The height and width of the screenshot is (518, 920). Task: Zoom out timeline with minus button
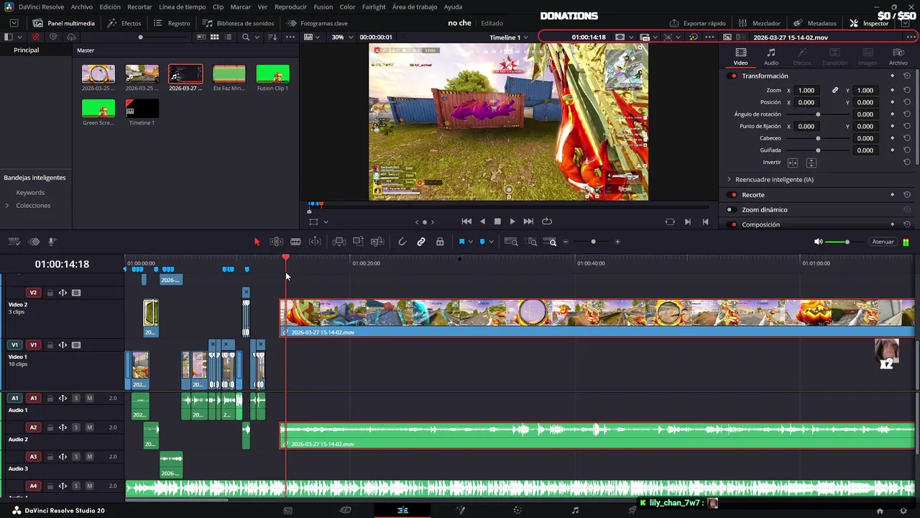[566, 242]
